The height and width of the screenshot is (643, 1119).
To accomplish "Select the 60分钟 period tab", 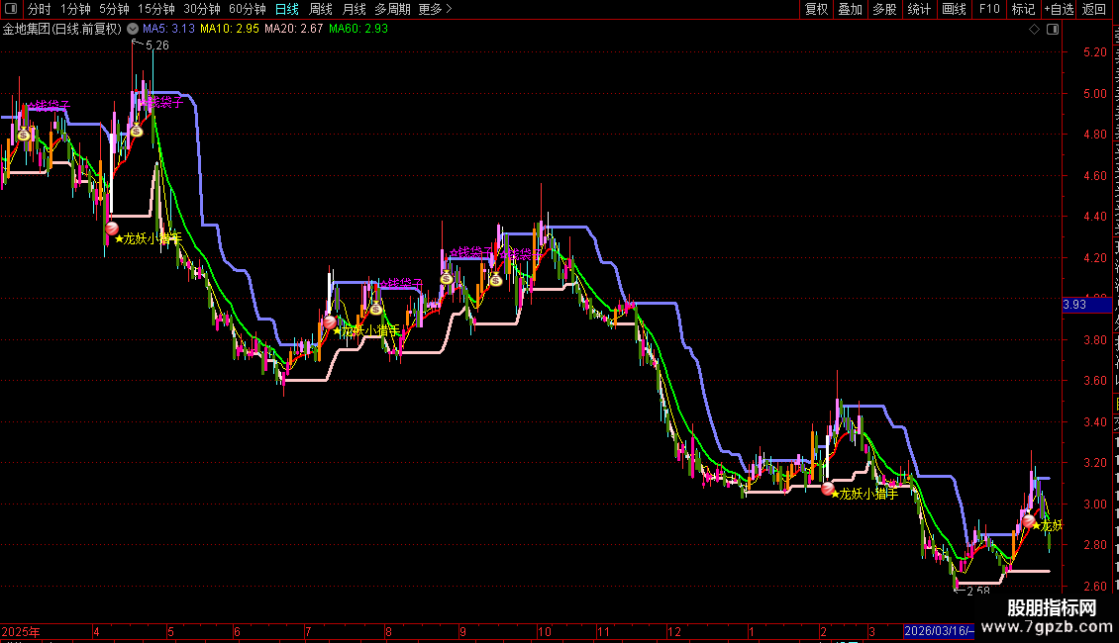I will point(247,9).
